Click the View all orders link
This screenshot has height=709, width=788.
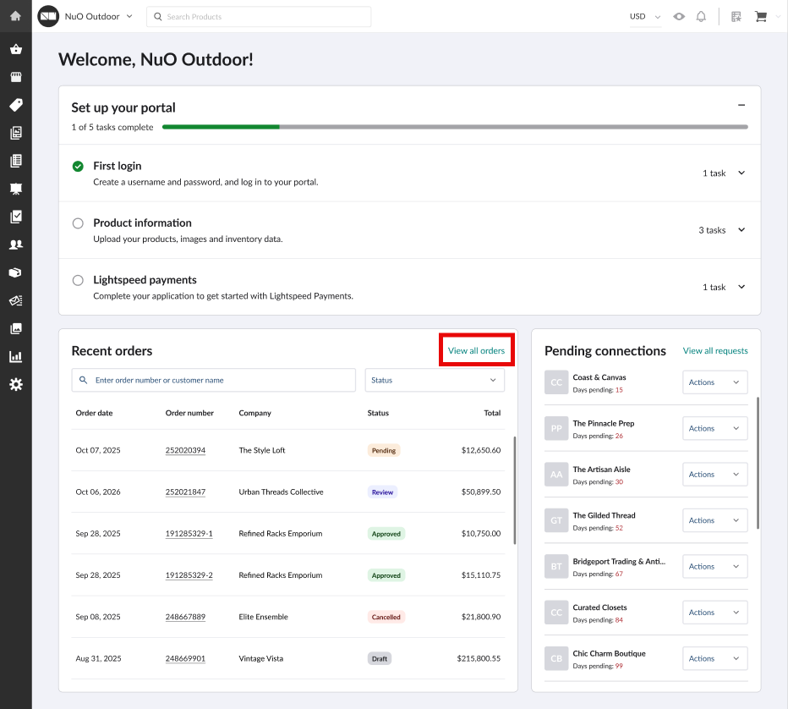pos(476,351)
